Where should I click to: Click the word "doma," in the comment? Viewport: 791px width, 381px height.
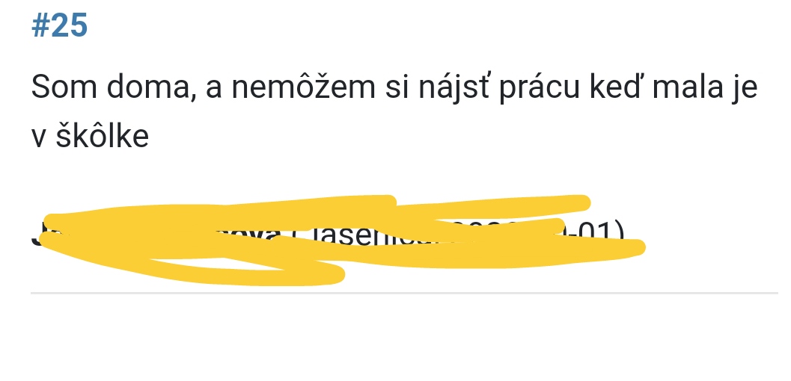click(151, 87)
